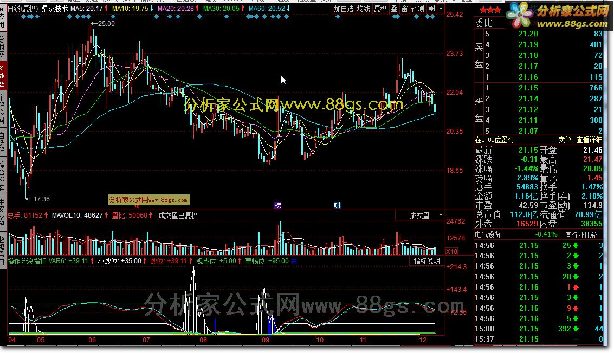Click the 开盘 value 21.46

point(593,151)
